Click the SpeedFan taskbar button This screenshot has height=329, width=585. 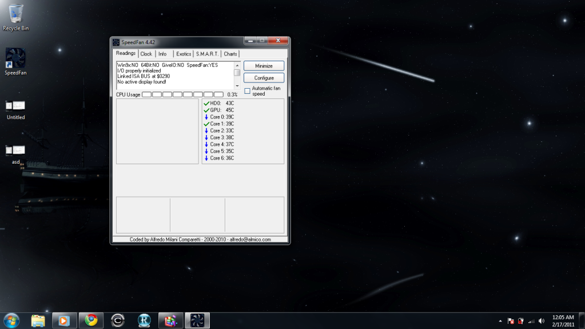click(x=197, y=320)
